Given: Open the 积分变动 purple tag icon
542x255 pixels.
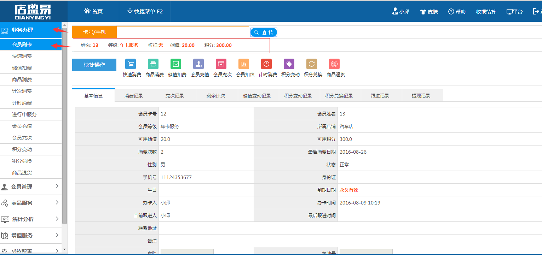Looking at the screenshot, I should 289,64.
